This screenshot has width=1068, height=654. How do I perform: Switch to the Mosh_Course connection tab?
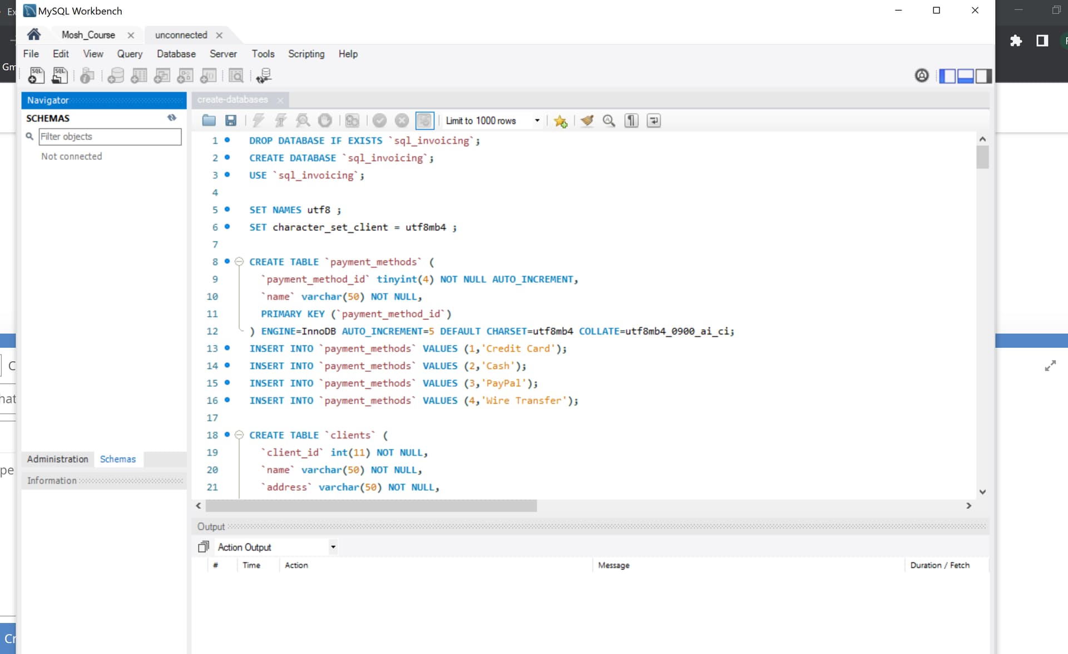pos(88,34)
